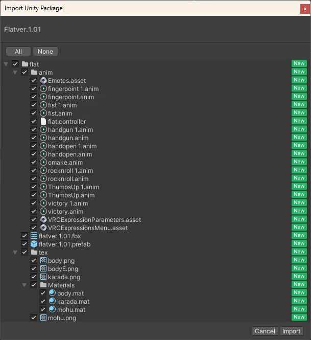Uncheck the anim folder checkbox

[x=25, y=72]
